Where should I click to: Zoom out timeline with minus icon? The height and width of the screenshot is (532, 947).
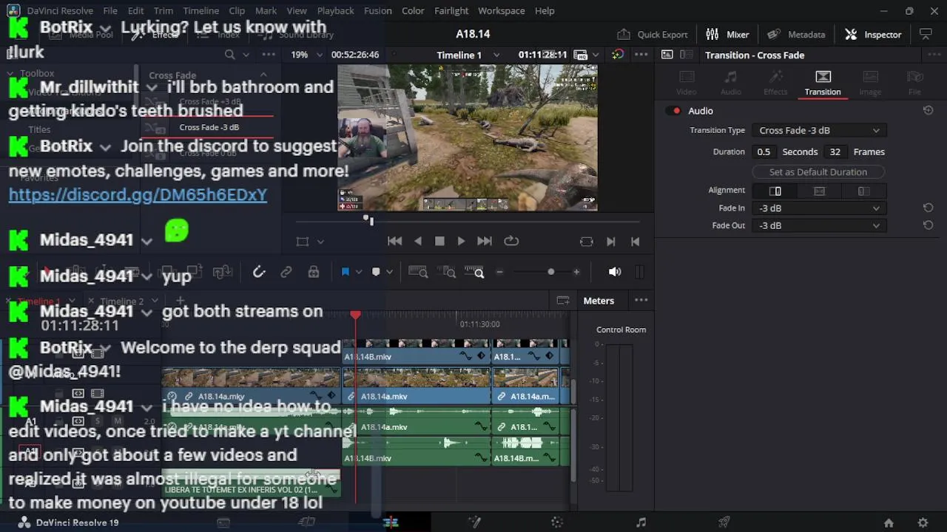click(x=499, y=272)
